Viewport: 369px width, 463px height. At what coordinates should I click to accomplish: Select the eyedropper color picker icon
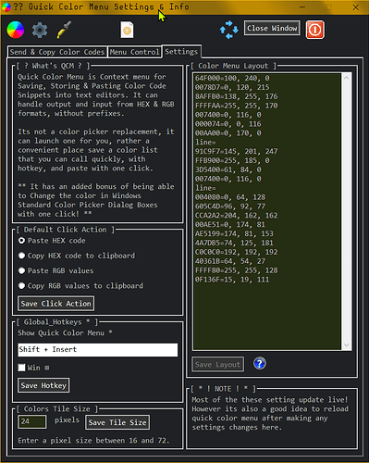tap(64, 30)
